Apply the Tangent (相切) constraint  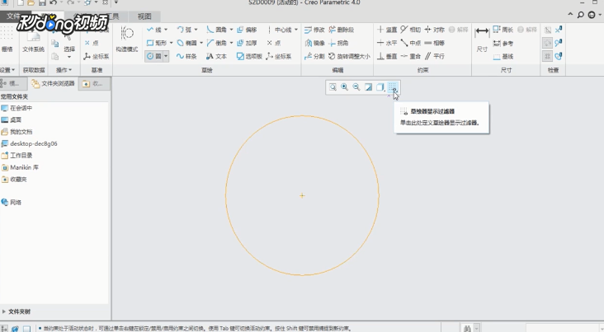[x=411, y=30]
